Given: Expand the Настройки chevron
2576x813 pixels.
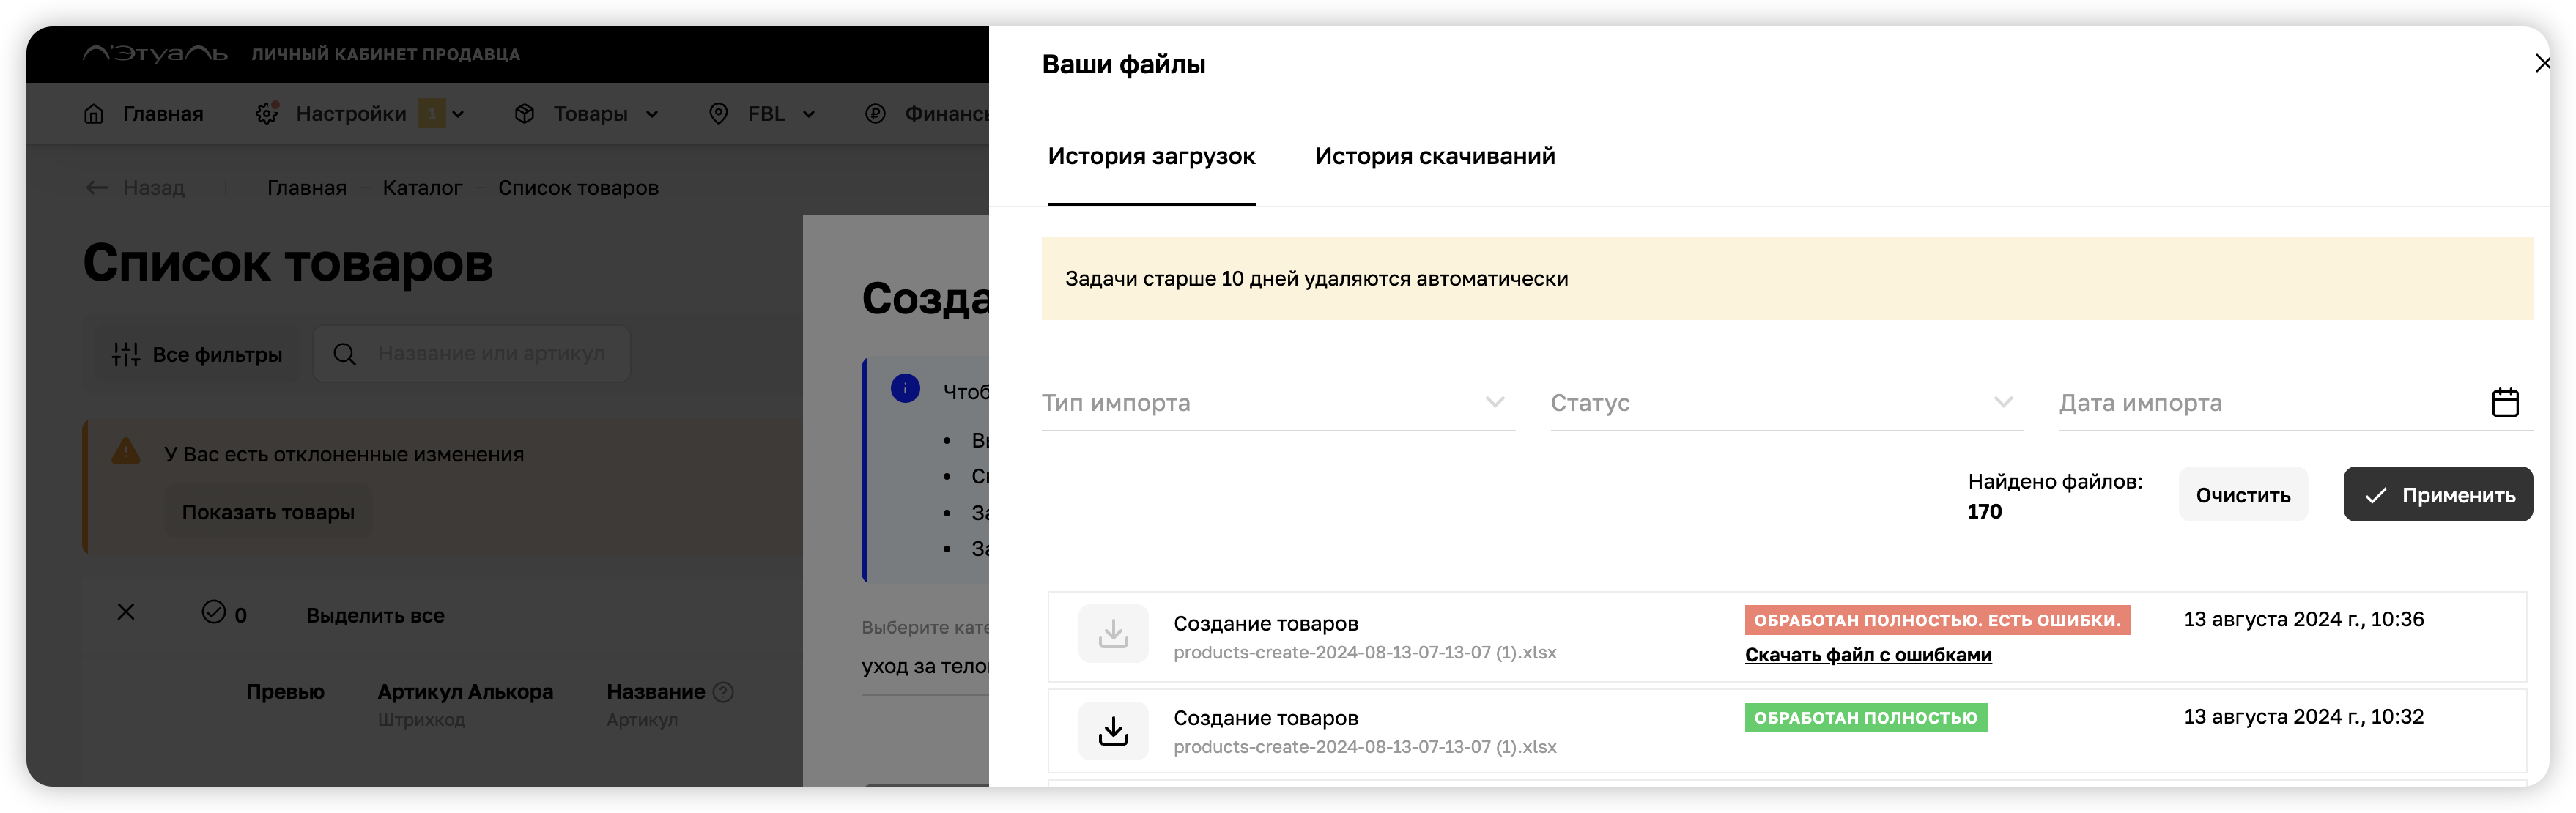Looking at the screenshot, I should (458, 114).
